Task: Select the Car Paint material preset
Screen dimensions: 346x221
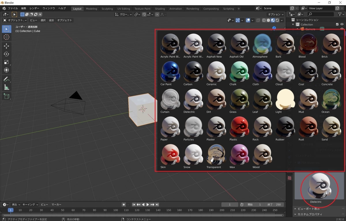Action: click(x=170, y=74)
